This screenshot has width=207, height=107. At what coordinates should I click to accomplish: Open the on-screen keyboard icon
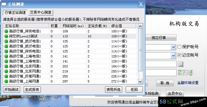180,64
